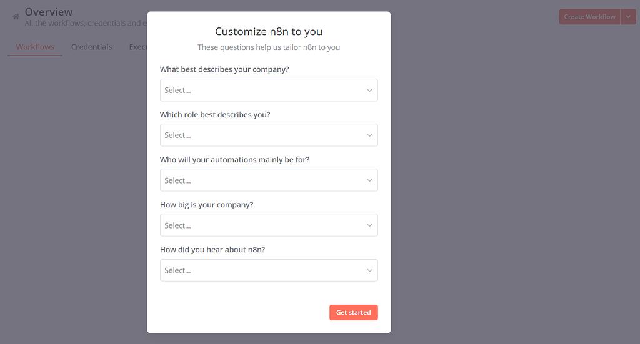Expand the arrow next to Create Workflow
This screenshot has height=344, width=640.
point(628,17)
